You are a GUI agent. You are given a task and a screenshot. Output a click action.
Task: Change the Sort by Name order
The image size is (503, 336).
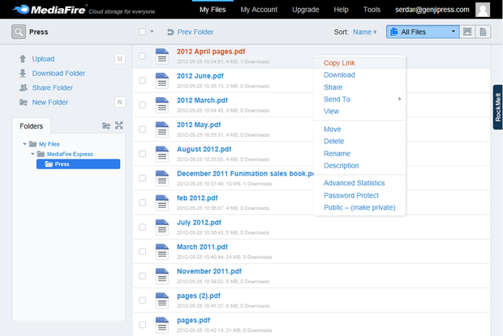(365, 32)
